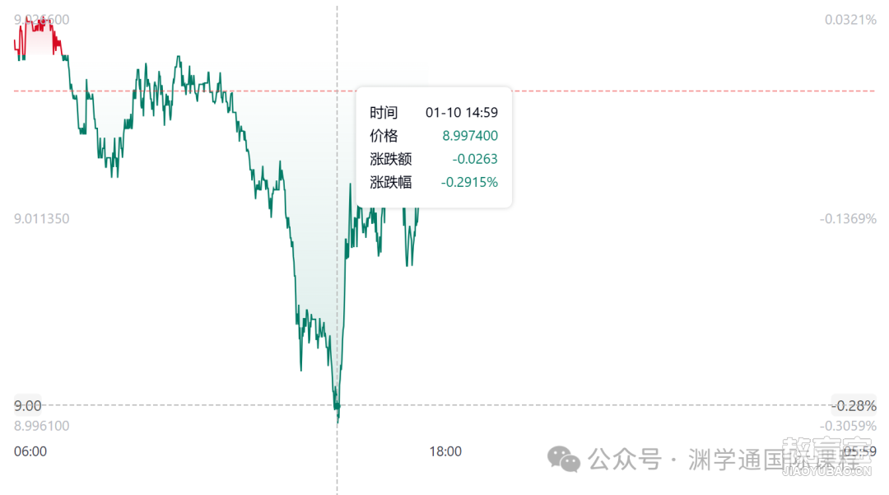Click the WeChat logo icon in watermark
Image resolution: width=889 pixels, height=495 pixels.
coord(563,459)
